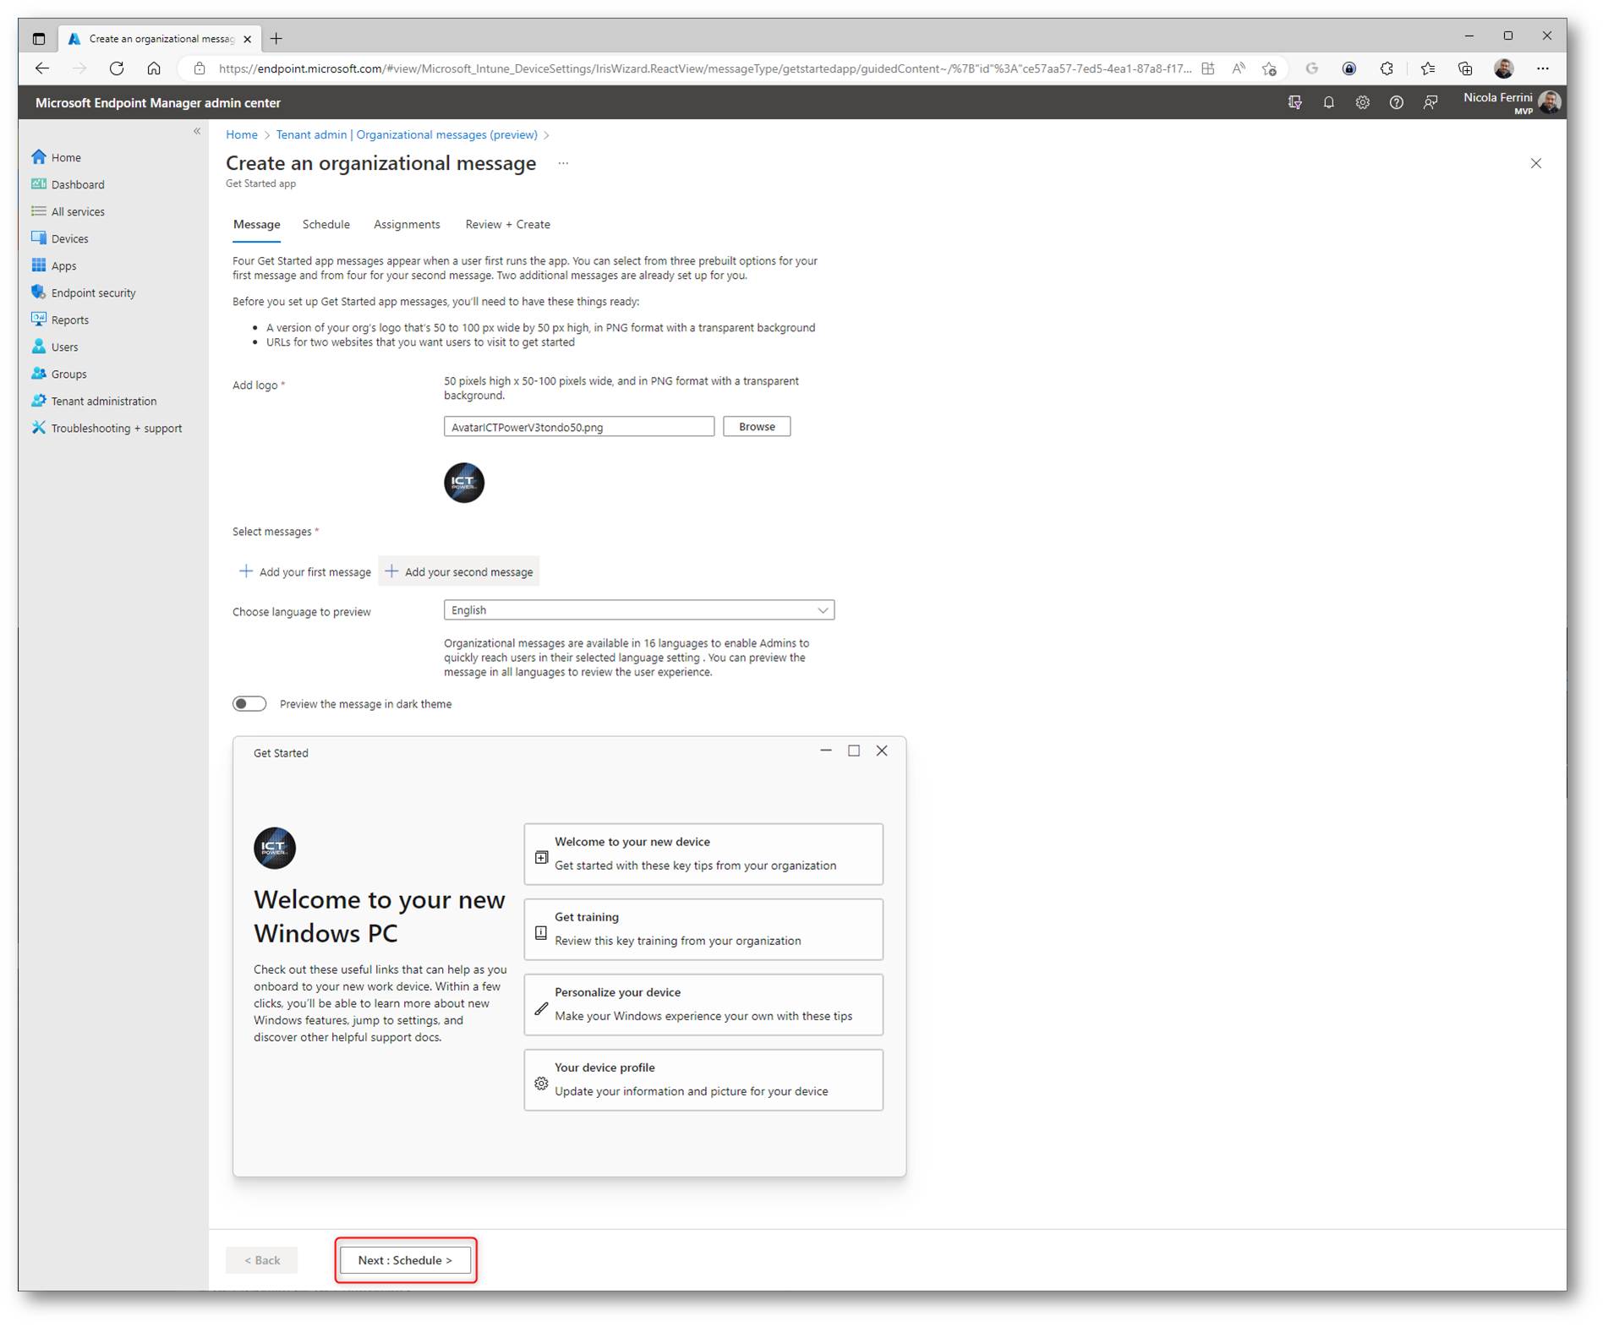Open a new browser tab
The height and width of the screenshot is (1327, 1603).
(x=276, y=38)
